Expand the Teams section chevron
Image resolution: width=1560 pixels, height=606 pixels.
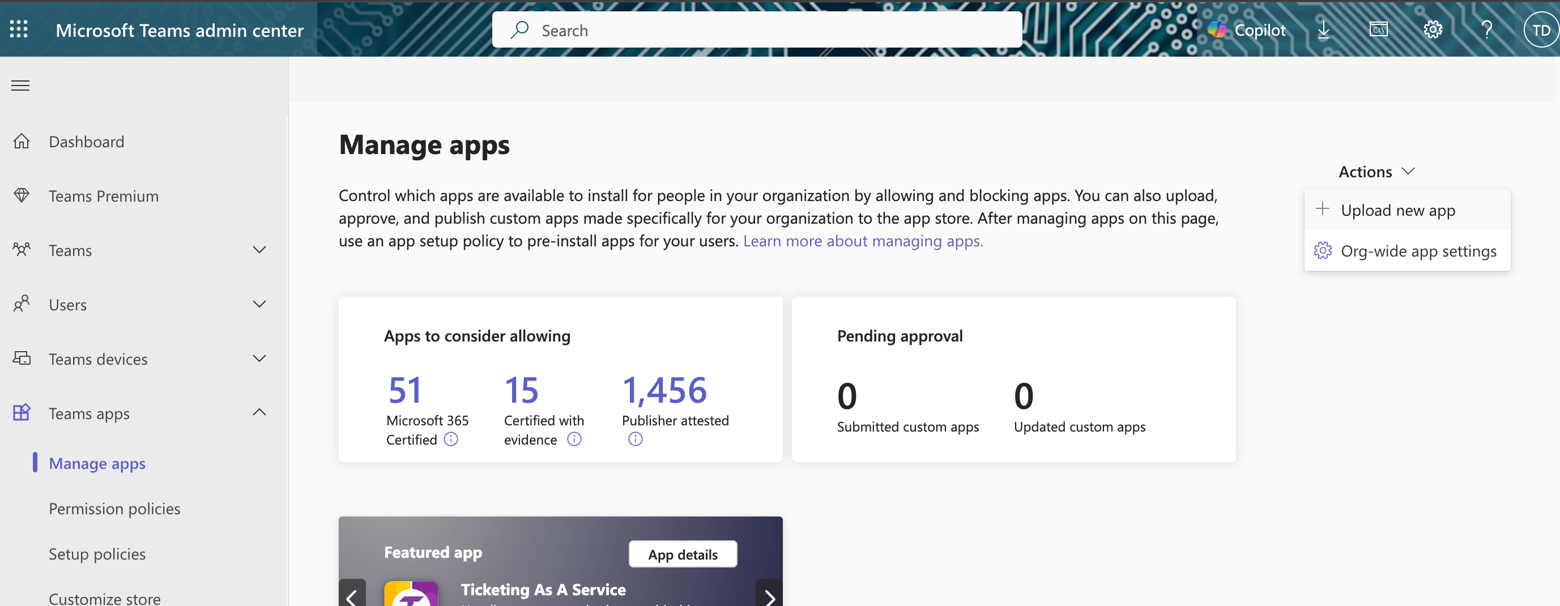pyautogui.click(x=259, y=249)
